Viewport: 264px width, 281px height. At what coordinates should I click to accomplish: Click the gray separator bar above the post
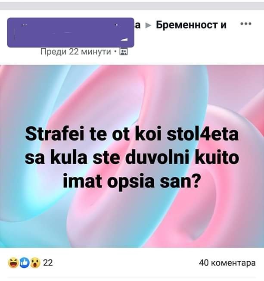tap(132, 6)
